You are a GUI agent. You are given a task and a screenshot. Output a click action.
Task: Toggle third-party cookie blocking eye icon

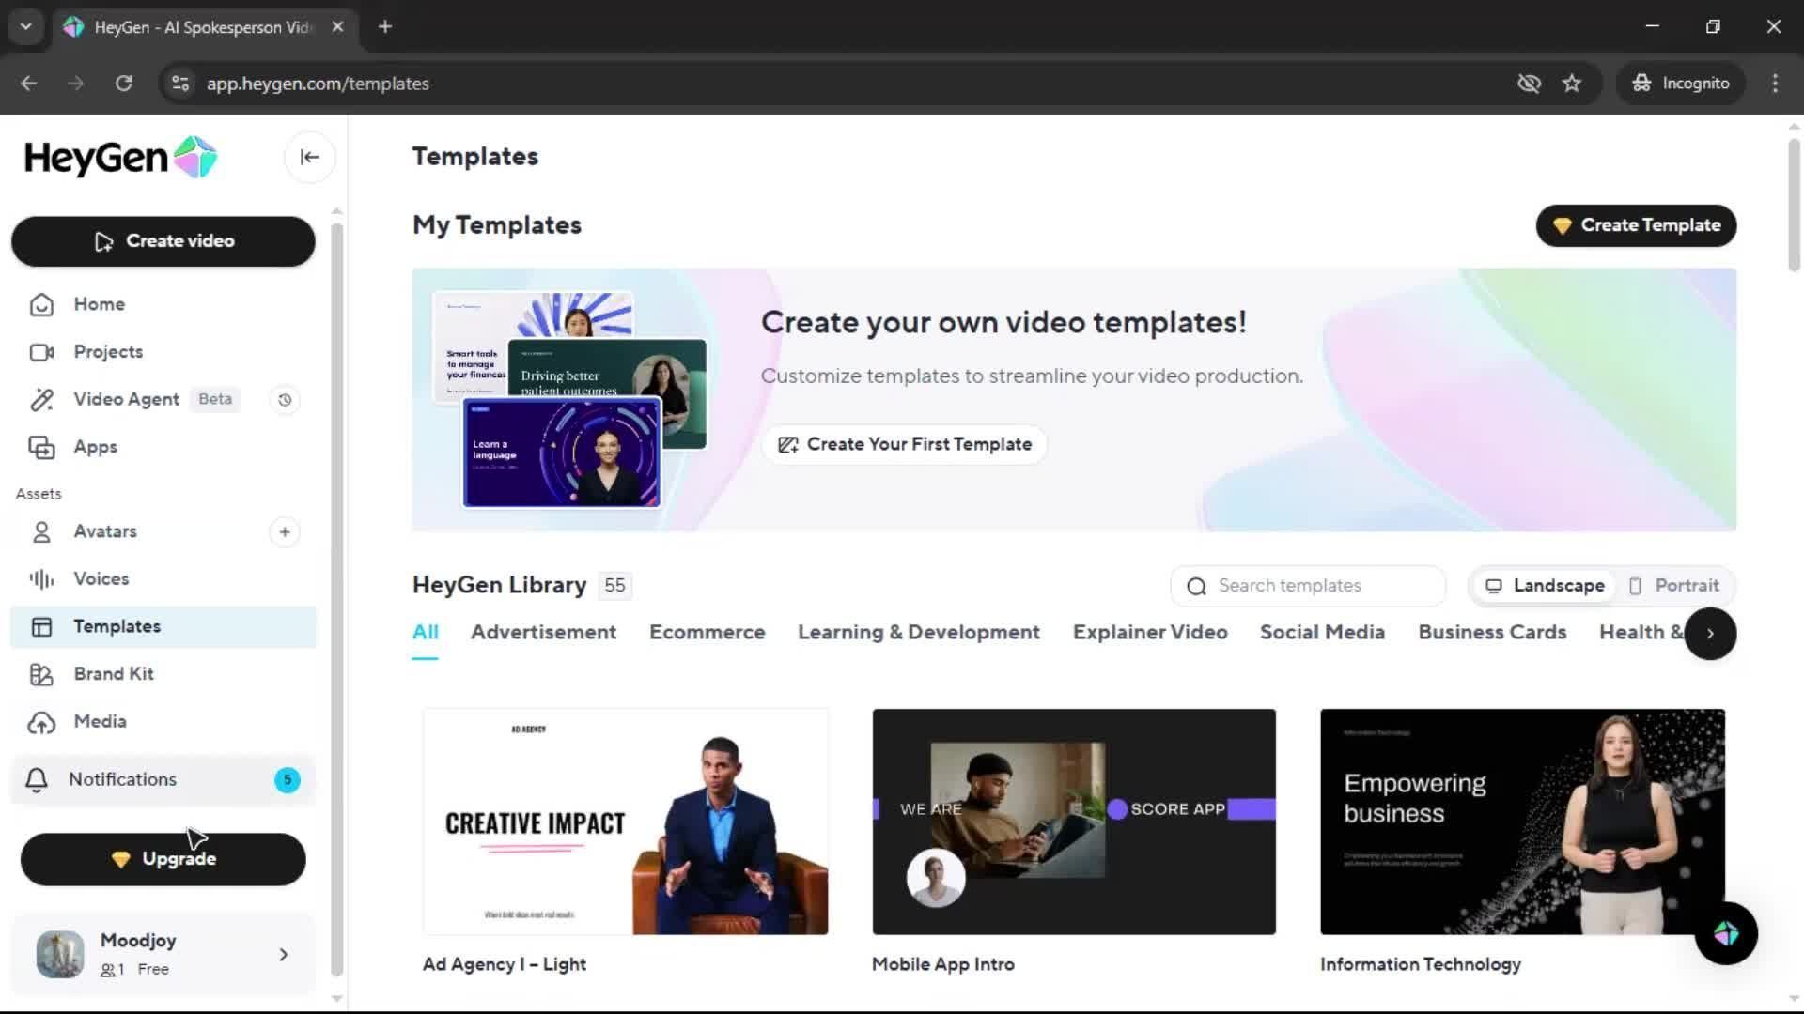(1529, 84)
